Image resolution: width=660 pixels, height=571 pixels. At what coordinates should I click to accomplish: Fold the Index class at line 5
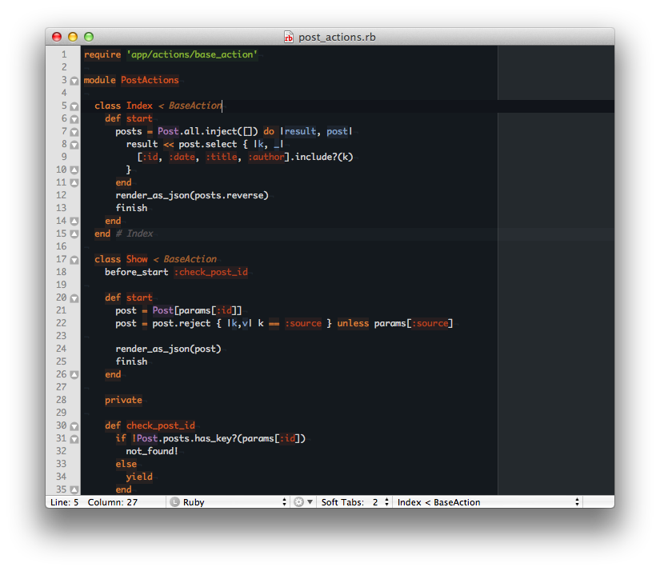[x=74, y=106]
